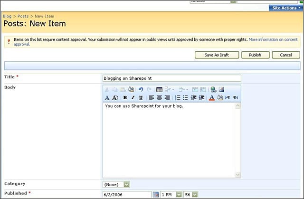Center the body text
The width and height of the screenshot is (304, 199).
[x=159, y=98]
